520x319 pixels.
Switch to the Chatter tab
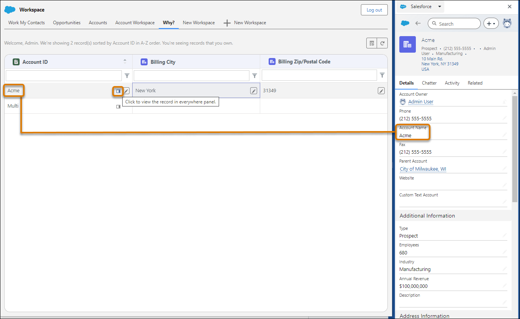429,83
